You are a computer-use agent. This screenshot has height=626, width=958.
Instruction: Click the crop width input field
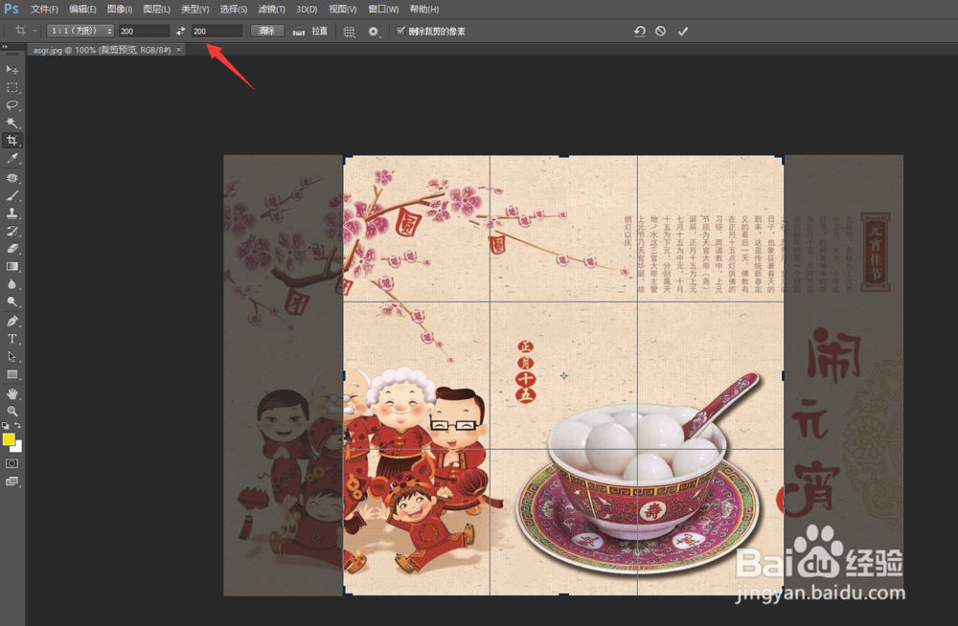[145, 32]
